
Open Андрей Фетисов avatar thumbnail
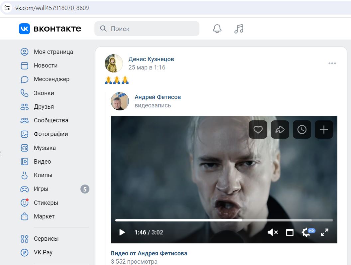120,101
